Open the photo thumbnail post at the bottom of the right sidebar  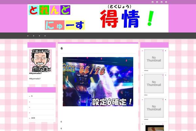click(x=155, y=128)
